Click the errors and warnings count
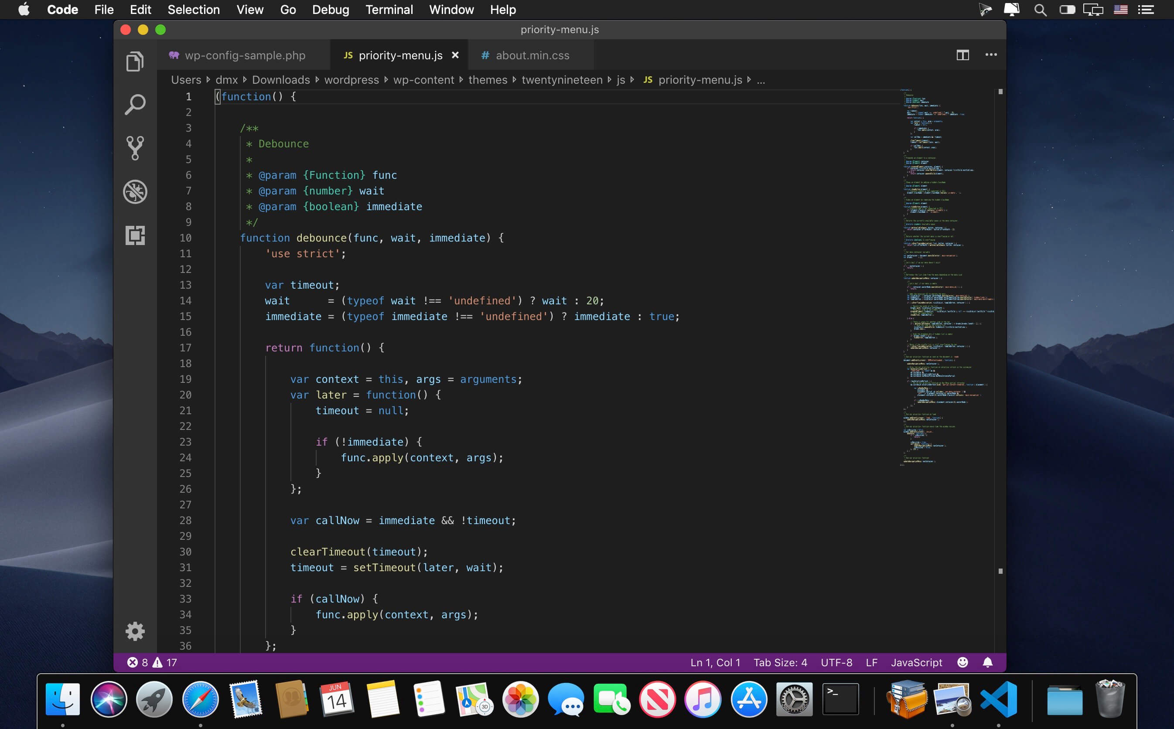Viewport: 1174px width, 729px height. pyautogui.click(x=152, y=662)
